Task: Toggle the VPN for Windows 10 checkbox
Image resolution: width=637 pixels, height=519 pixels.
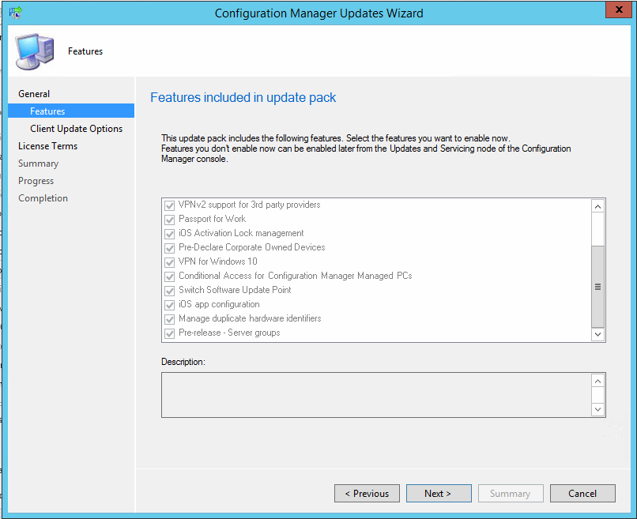Action: 169,262
